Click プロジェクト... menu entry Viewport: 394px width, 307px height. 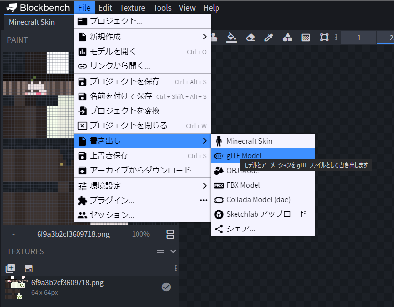coord(142,21)
